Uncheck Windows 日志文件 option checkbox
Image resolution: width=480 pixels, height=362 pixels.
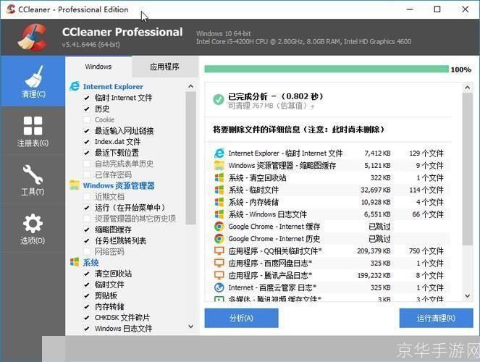[87, 329]
